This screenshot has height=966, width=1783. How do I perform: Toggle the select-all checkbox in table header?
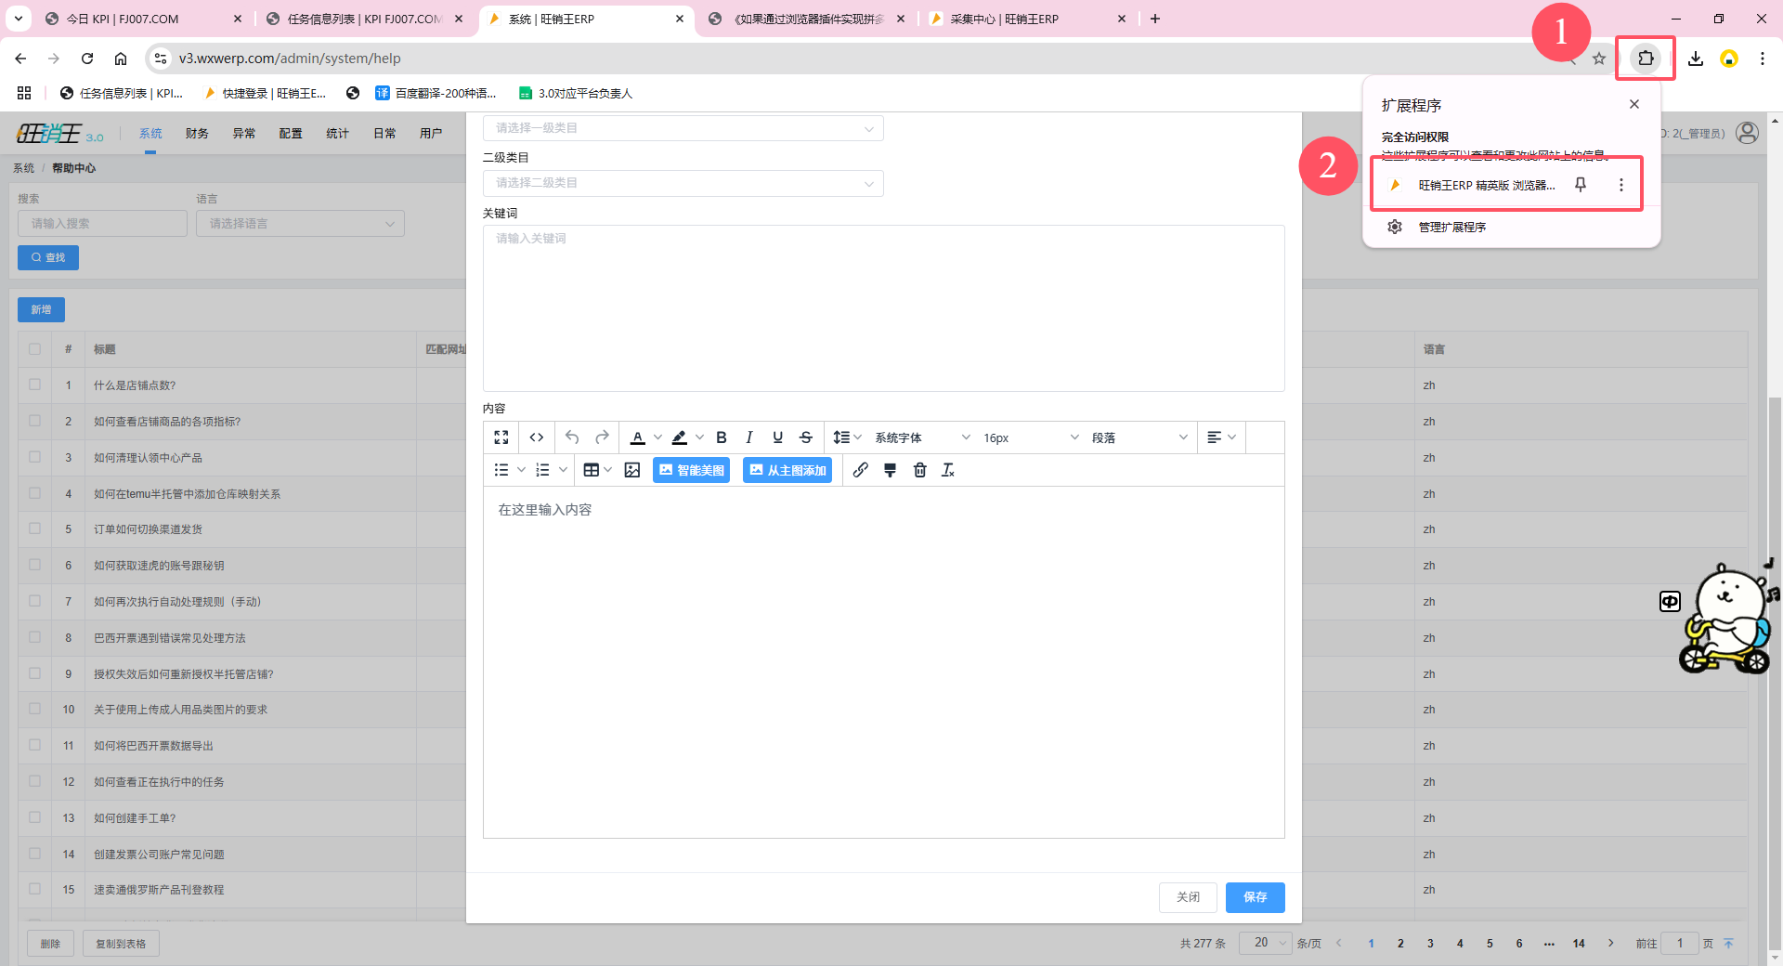point(35,349)
